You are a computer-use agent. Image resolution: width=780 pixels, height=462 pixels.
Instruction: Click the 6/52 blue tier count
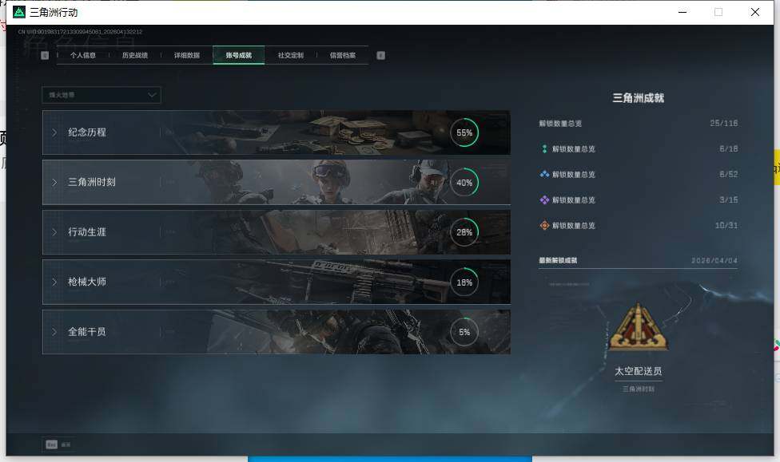coord(728,174)
